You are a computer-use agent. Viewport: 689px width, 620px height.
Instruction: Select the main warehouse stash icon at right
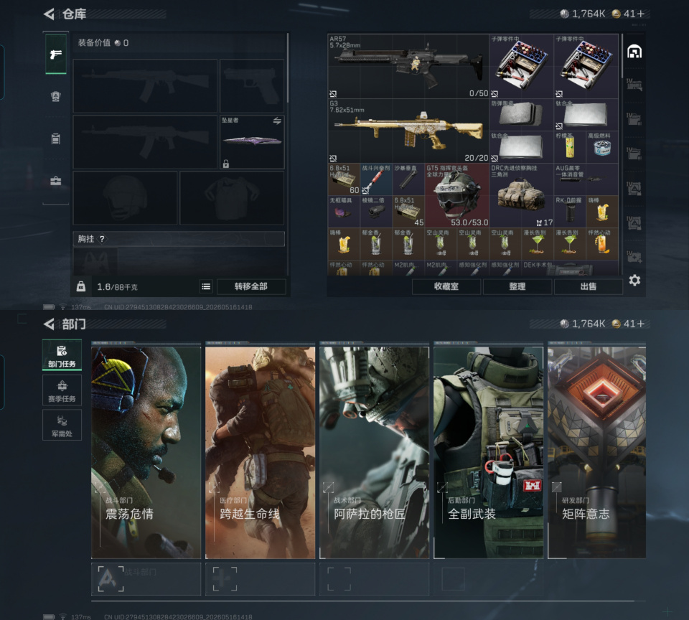click(634, 52)
